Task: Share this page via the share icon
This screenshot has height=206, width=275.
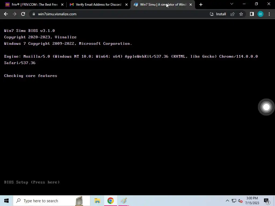Action: (x=233, y=14)
